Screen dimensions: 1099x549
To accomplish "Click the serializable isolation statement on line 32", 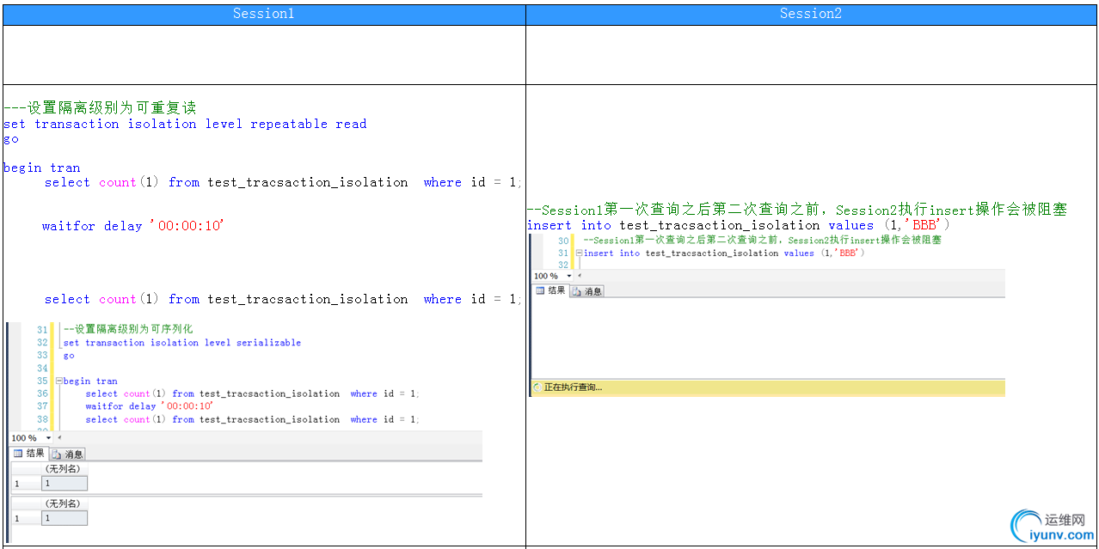I will point(182,342).
